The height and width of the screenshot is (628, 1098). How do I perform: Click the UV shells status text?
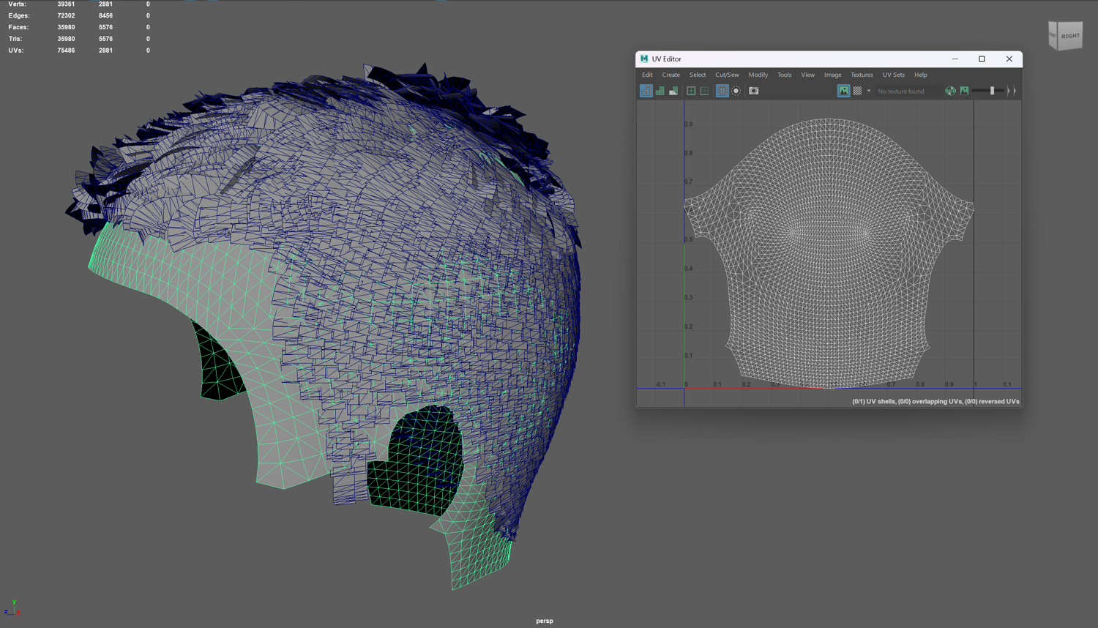click(x=935, y=401)
